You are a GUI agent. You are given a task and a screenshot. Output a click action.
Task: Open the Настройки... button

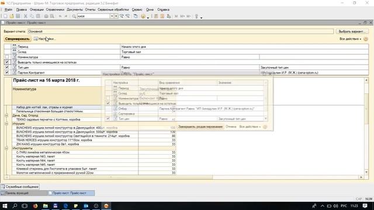tap(44, 39)
